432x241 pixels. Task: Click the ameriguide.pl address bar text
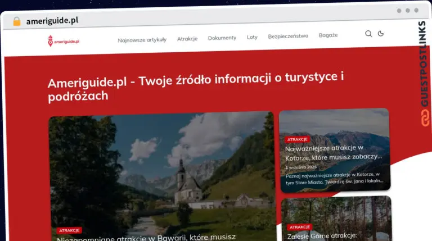[x=52, y=21]
